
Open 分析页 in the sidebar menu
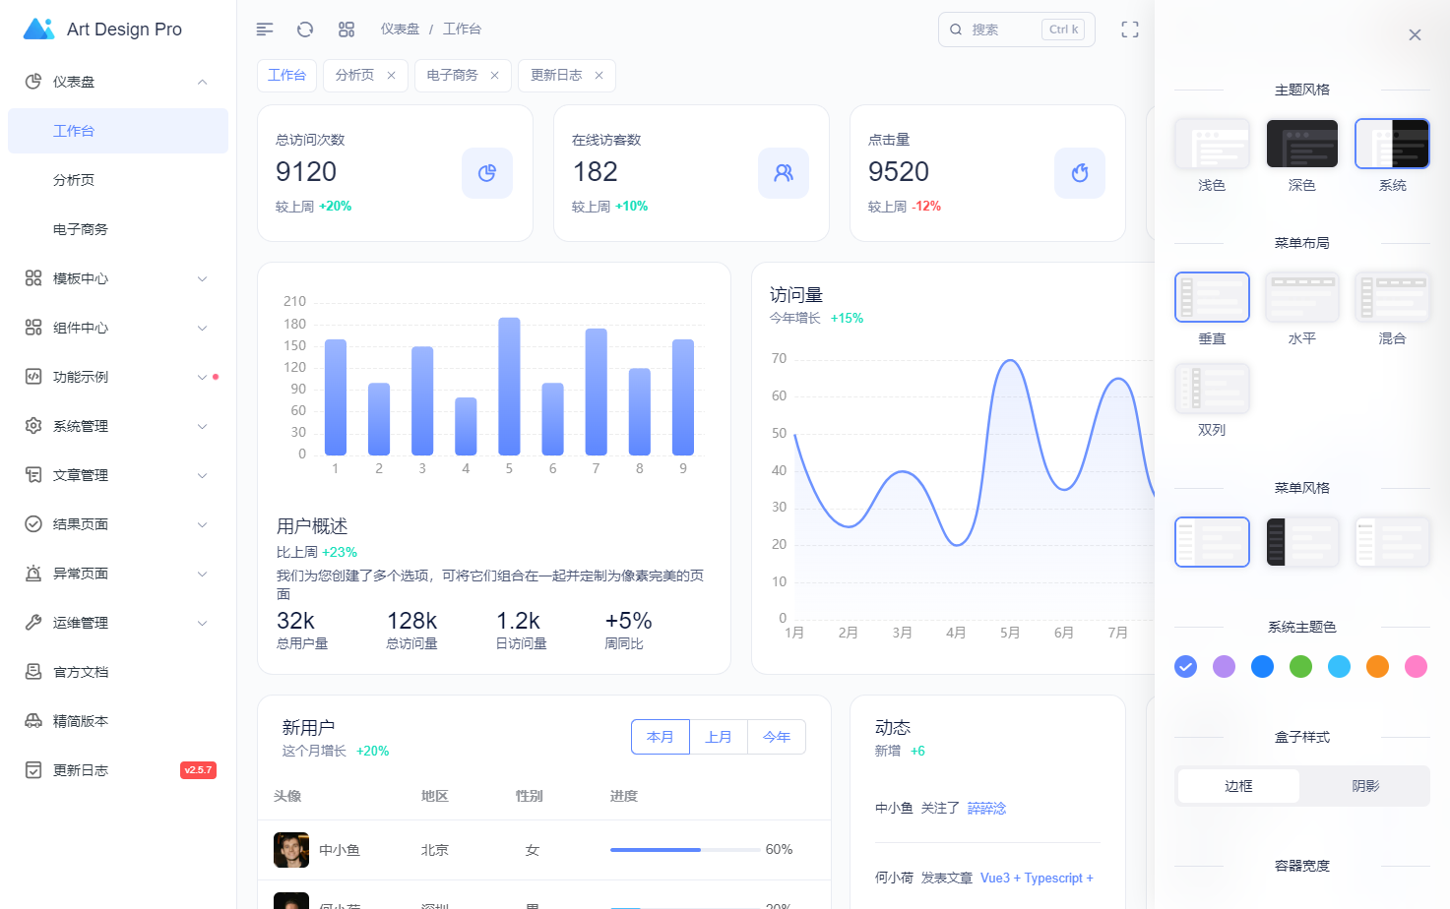click(x=74, y=180)
